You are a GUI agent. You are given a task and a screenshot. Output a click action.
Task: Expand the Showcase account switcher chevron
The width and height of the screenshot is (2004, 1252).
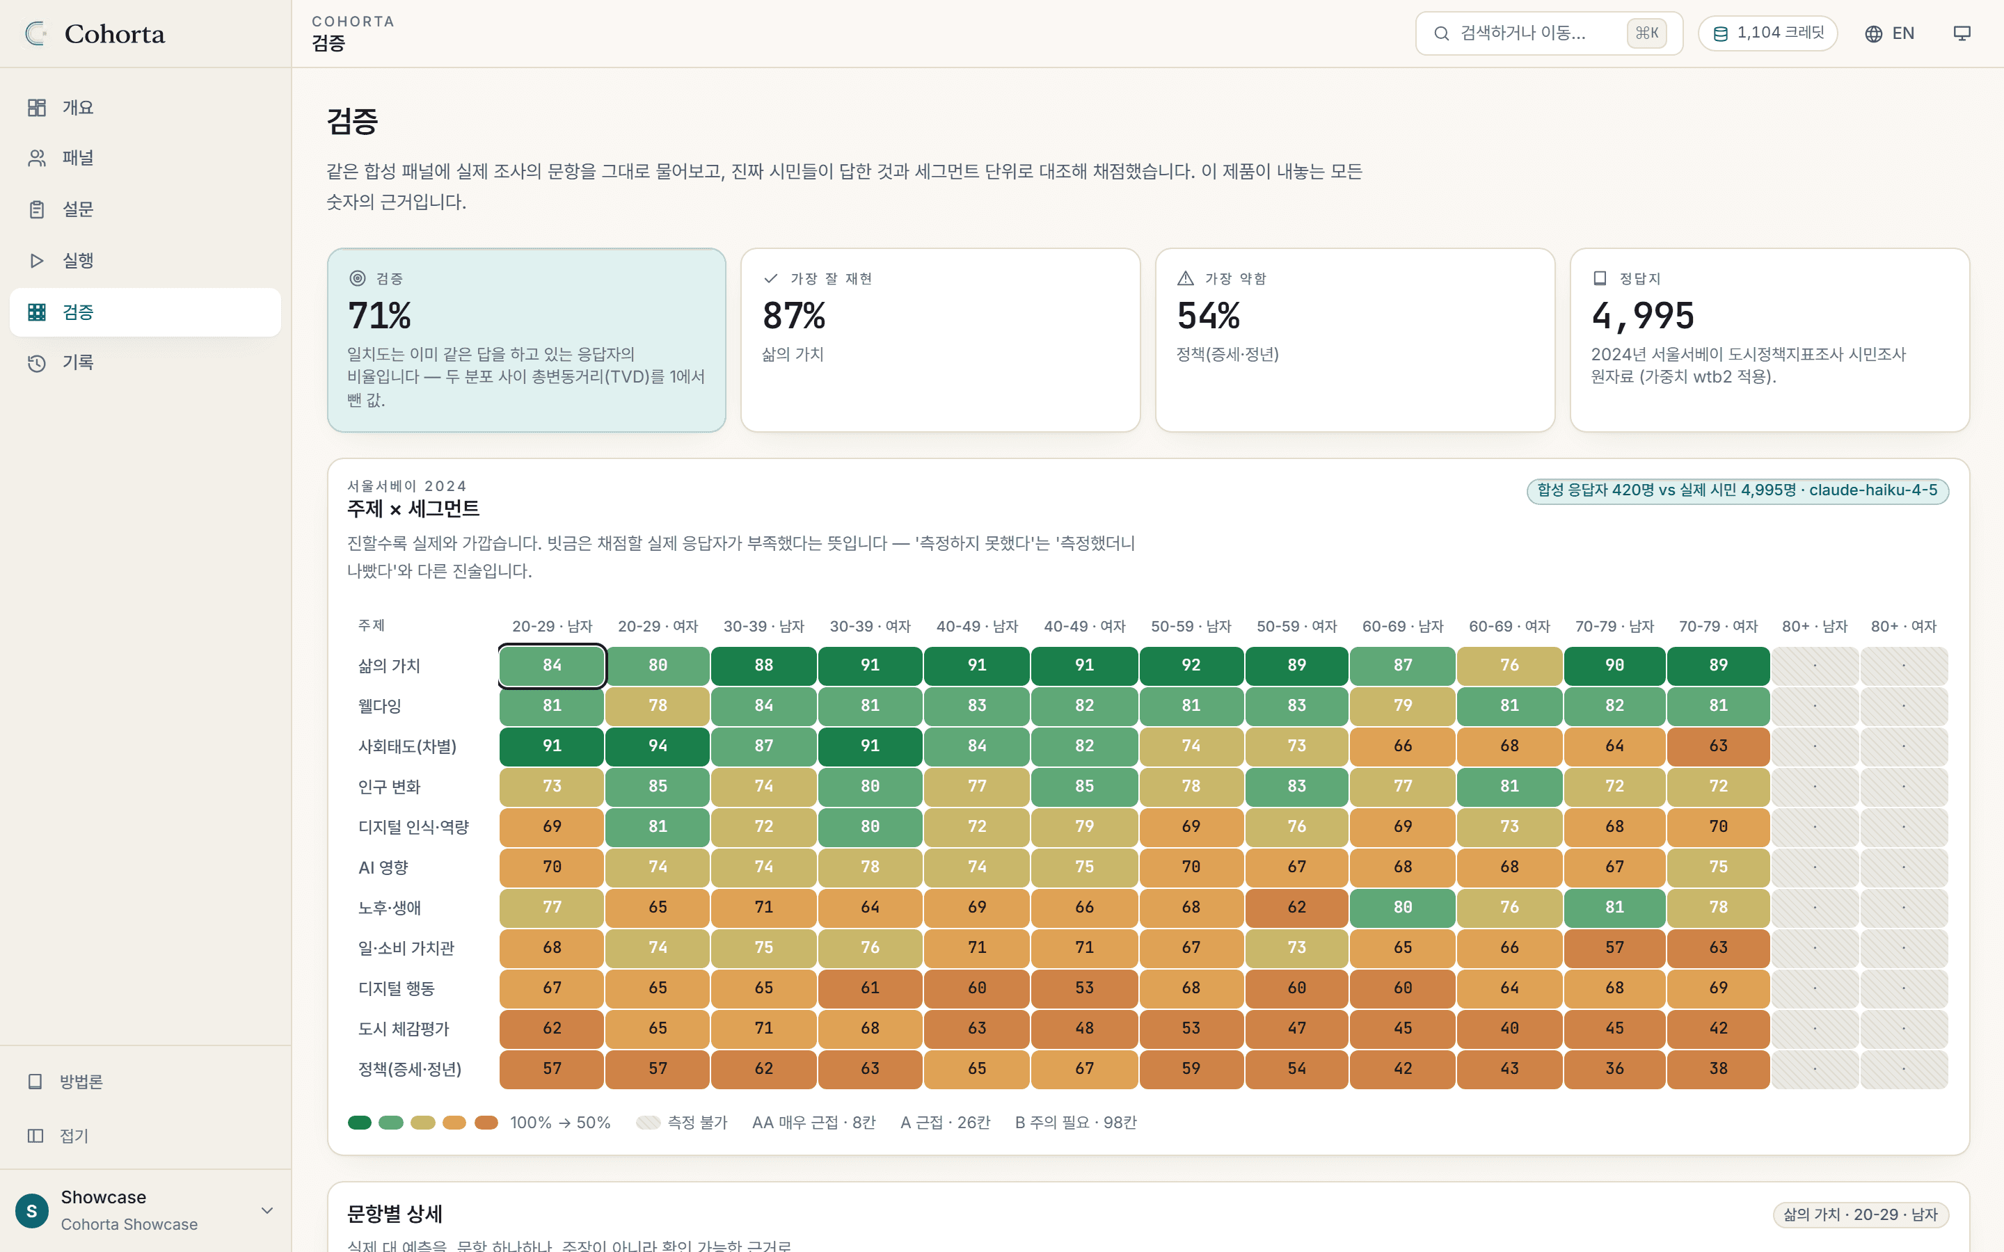click(267, 1210)
